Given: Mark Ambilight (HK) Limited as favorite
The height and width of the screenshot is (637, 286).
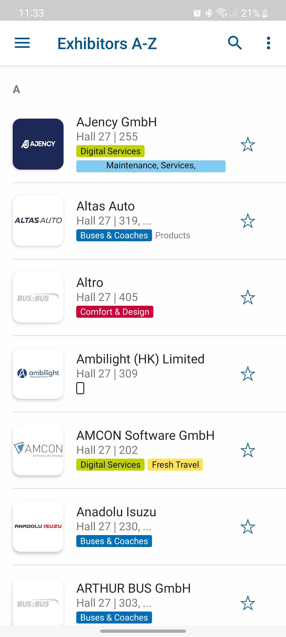Looking at the screenshot, I should coord(248,374).
